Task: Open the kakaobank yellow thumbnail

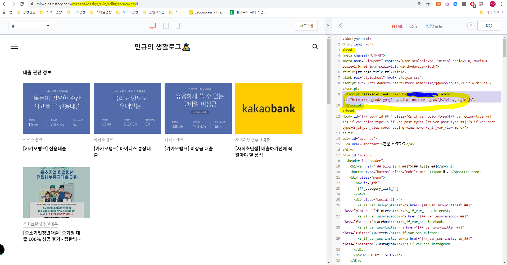Action: (x=269, y=108)
